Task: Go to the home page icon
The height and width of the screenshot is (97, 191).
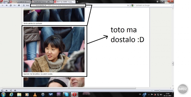Action: pyautogui.click(x=19, y=5)
